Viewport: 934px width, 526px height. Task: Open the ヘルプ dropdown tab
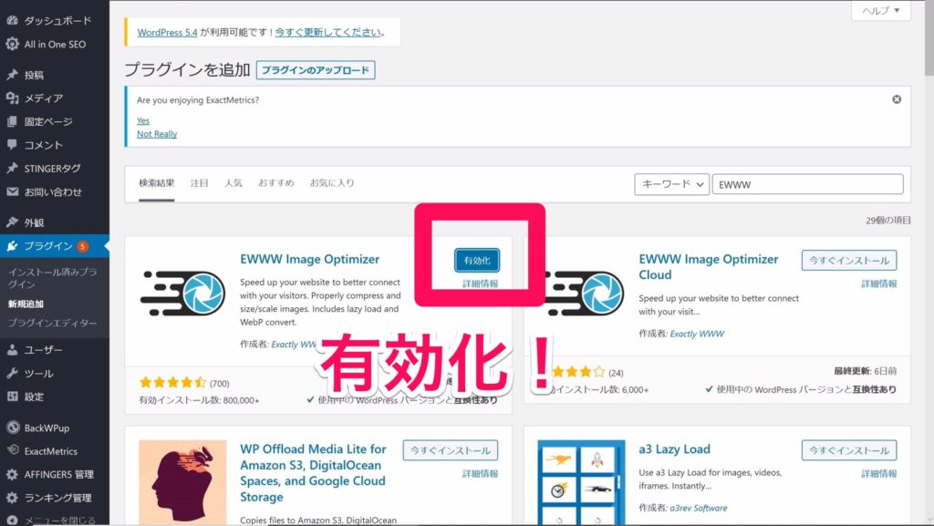tap(880, 11)
